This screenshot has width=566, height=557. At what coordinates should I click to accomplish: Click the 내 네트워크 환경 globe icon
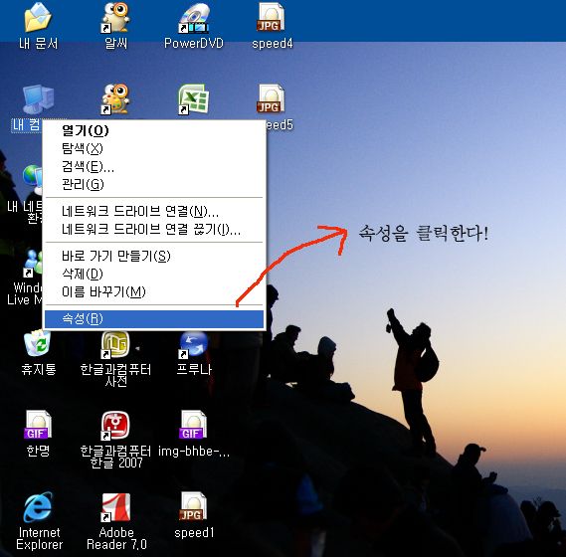pyautogui.click(x=33, y=179)
